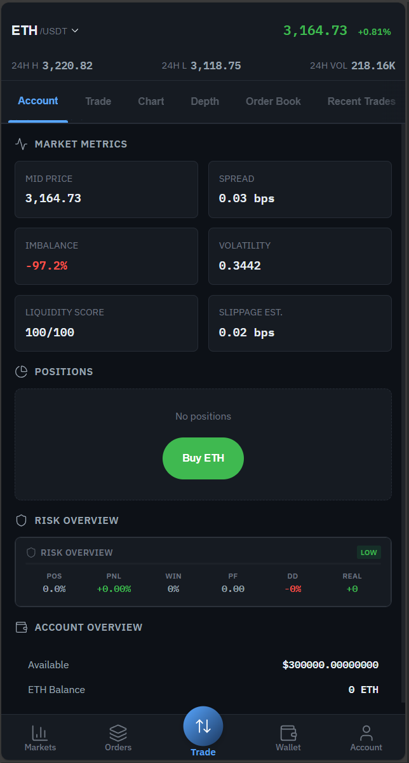This screenshot has height=763, width=409.
Task: Switch to the Recent Trades tab
Action: click(x=361, y=101)
